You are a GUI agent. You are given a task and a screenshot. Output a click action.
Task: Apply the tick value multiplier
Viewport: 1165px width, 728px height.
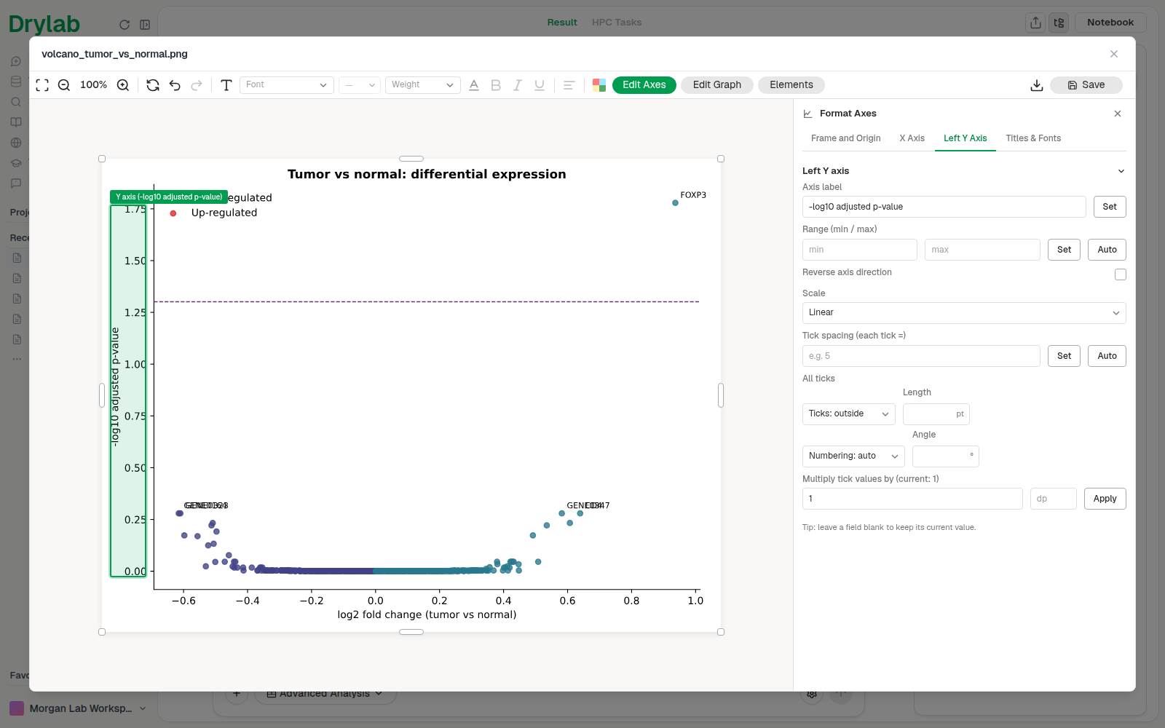(x=1105, y=499)
